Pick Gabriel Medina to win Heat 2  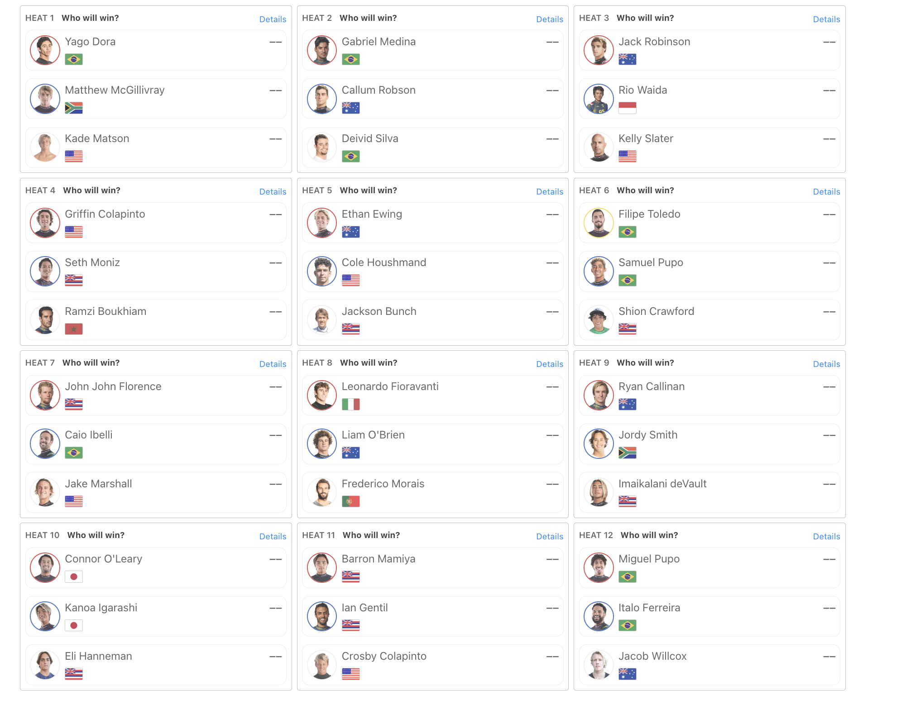[x=432, y=50]
